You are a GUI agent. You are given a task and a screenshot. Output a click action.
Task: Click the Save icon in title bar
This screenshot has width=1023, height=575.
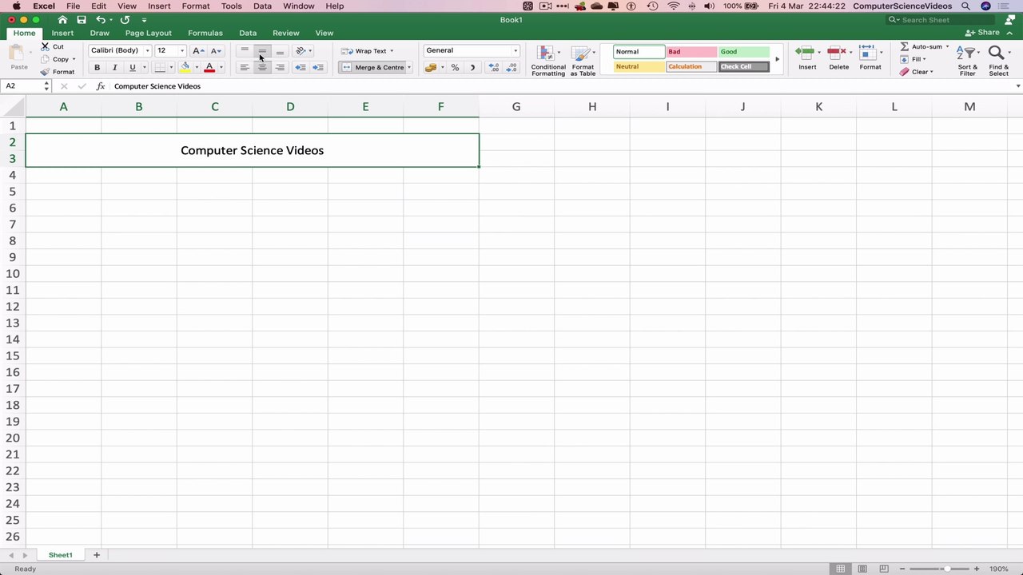[82, 19]
